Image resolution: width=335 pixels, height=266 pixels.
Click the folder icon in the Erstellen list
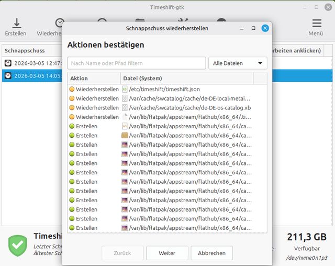[x=125, y=136]
